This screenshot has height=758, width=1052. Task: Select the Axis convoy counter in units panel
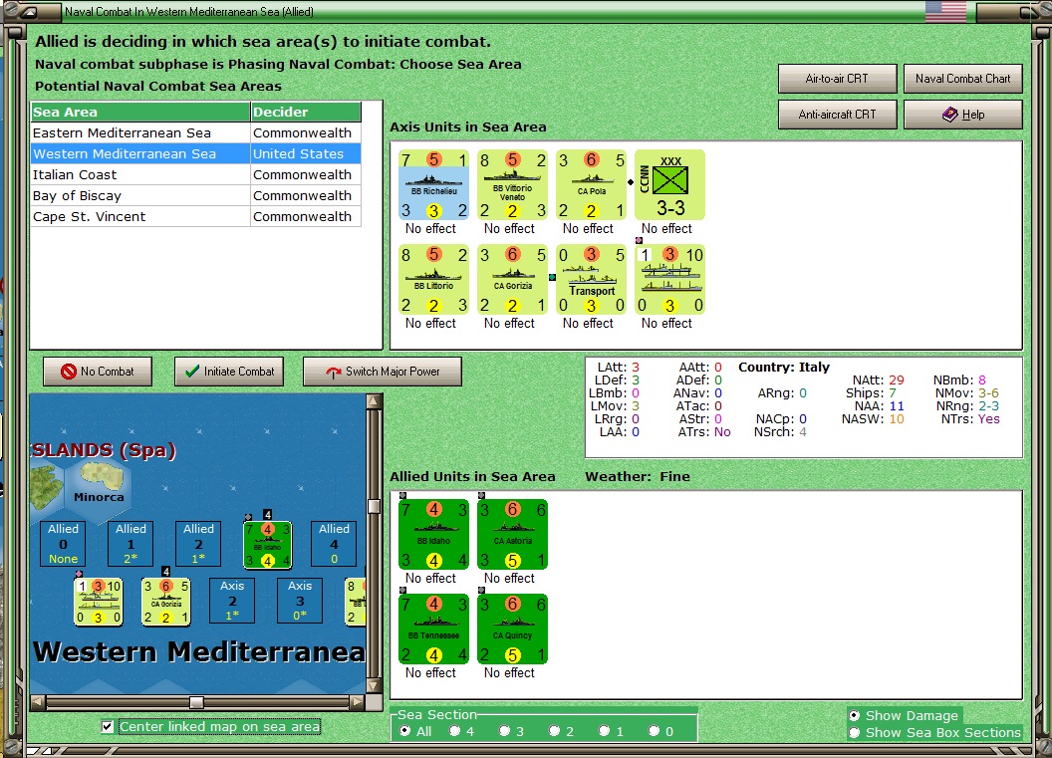(x=669, y=280)
